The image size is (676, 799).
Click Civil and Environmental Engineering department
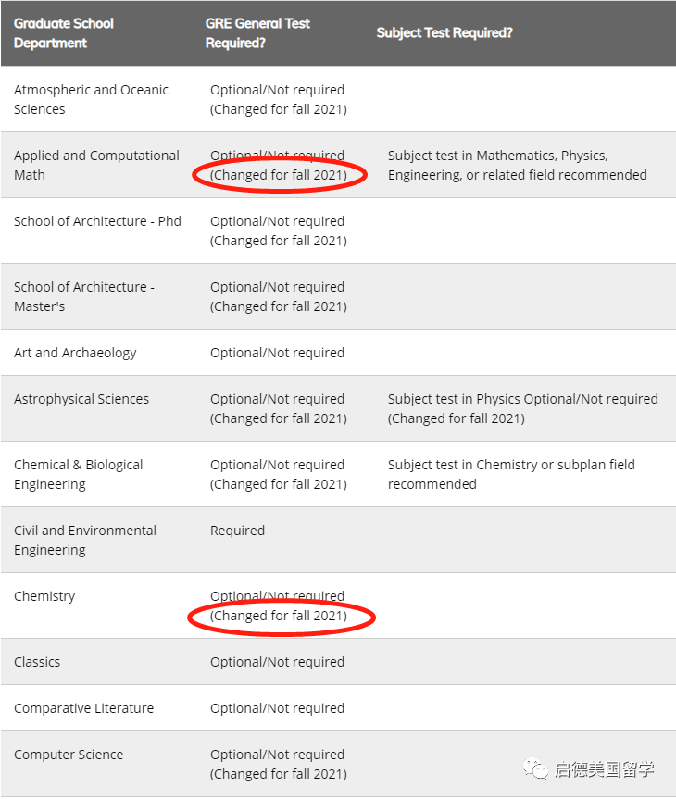(x=85, y=540)
